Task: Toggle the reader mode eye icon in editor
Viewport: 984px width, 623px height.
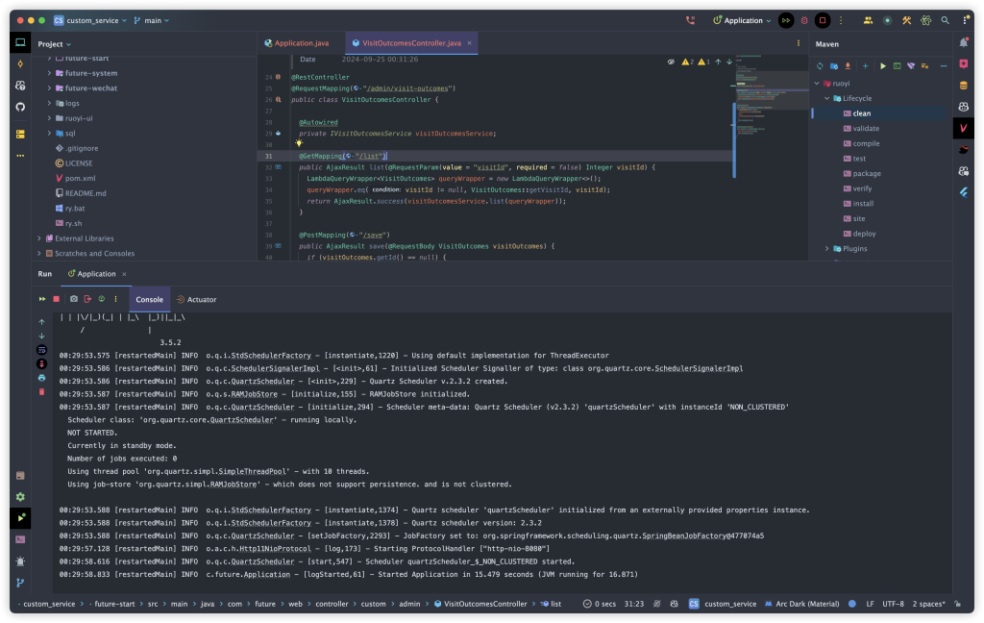Action: pyautogui.click(x=672, y=62)
